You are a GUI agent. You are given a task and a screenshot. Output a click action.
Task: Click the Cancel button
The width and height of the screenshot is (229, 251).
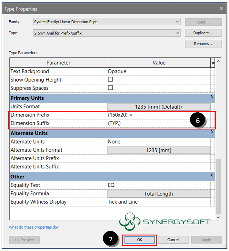[x=173, y=240]
